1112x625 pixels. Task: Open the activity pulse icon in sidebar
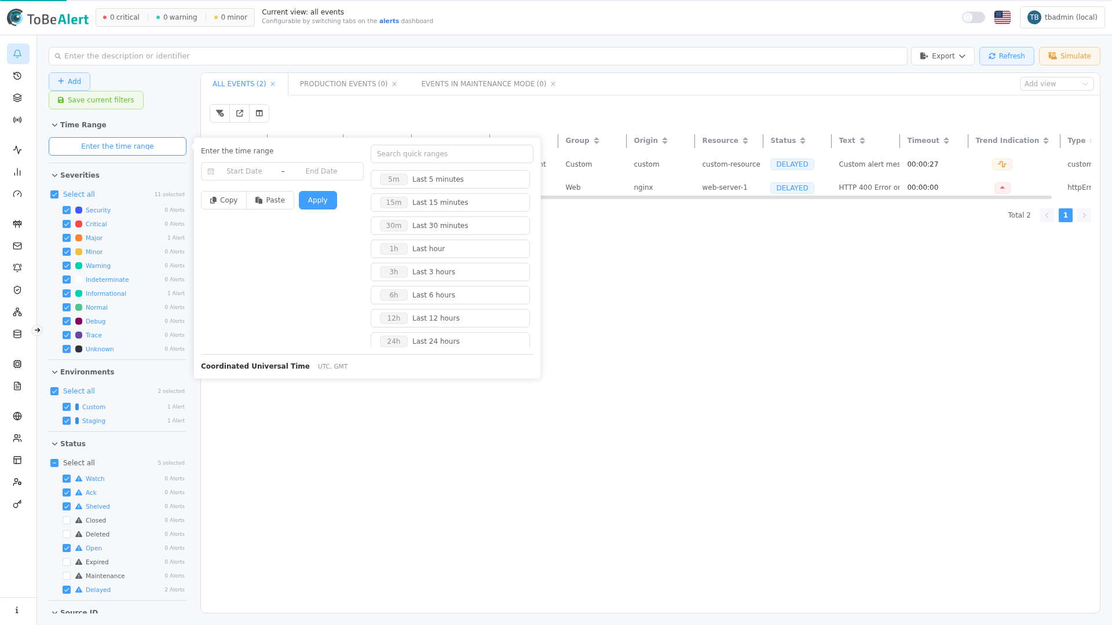pos(17,150)
